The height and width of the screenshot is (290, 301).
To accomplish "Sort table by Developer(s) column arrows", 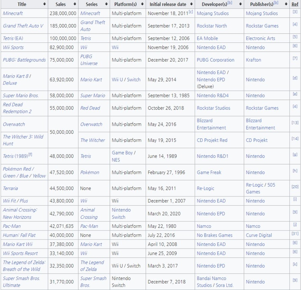I will (240, 4).
